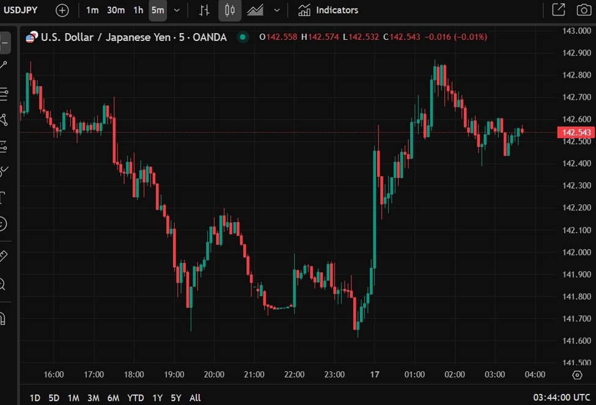
Task: Click the YTD range button
Action: pos(135,398)
